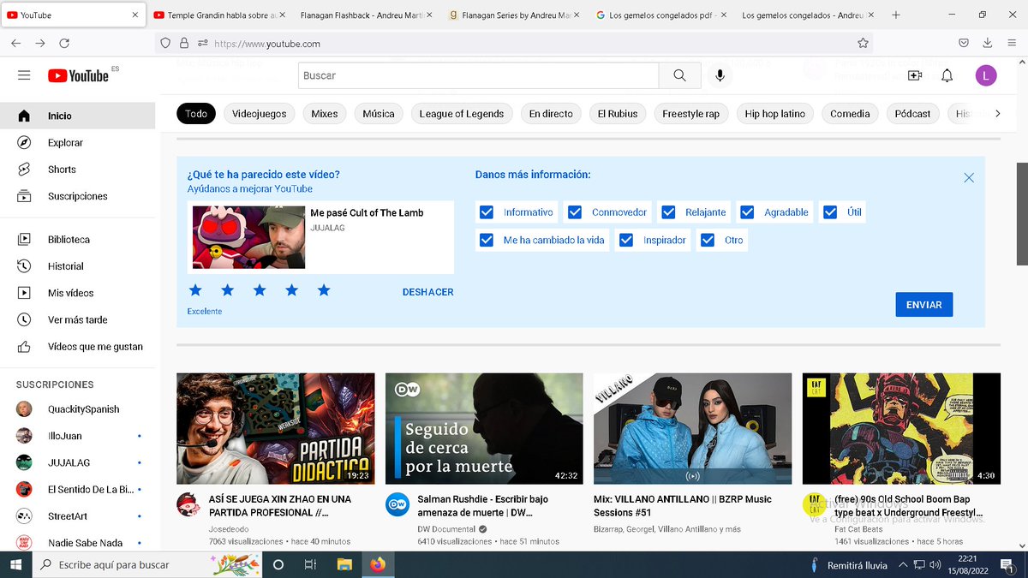Open the notifications bell
The width and height of the screenshot is (1028, 578).
click(947, 75)
